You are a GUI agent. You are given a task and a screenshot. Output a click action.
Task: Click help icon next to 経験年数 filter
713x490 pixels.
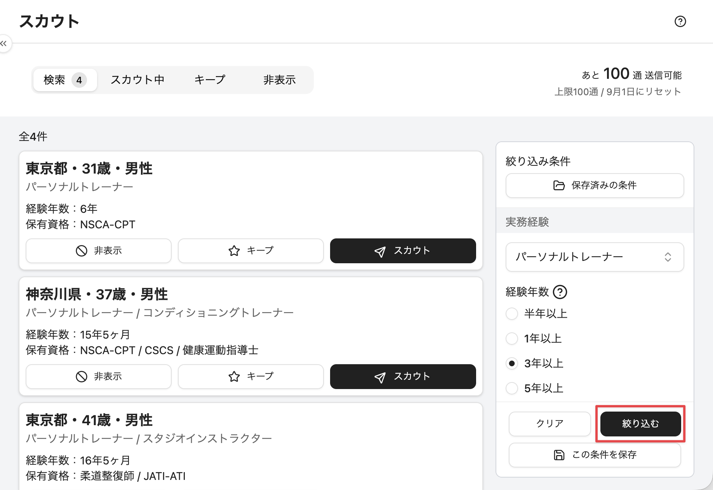(x=560, y=292)
